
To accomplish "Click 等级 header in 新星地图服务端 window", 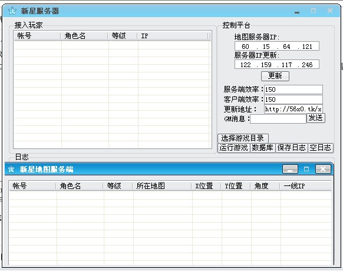I will 118,186.
